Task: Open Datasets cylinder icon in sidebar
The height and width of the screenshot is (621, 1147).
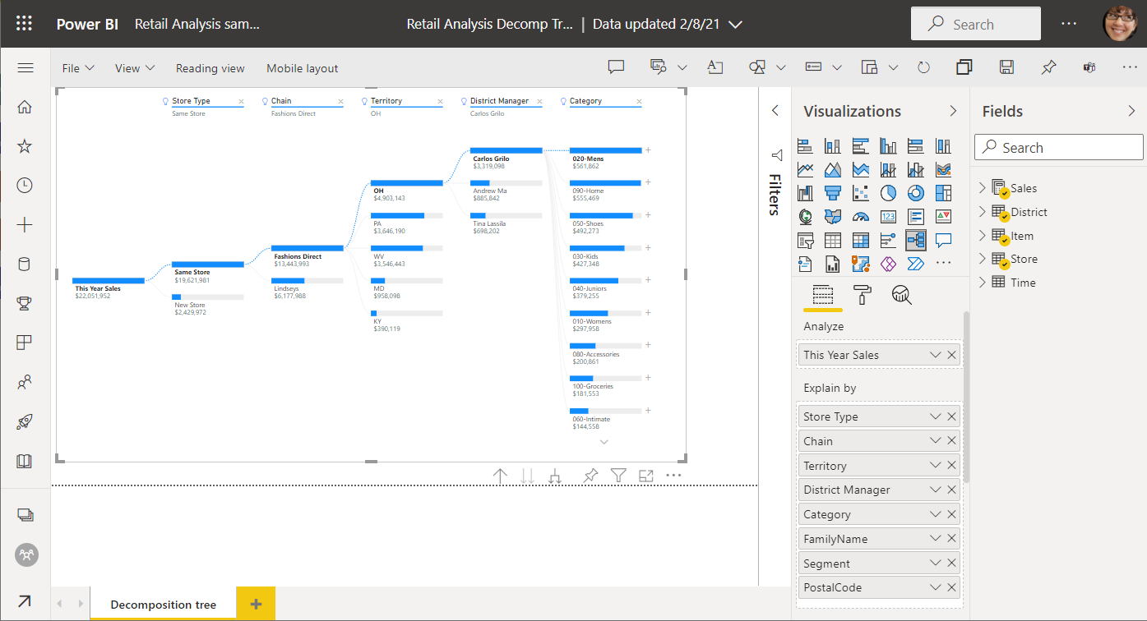Action: click(x=25, y=264)
